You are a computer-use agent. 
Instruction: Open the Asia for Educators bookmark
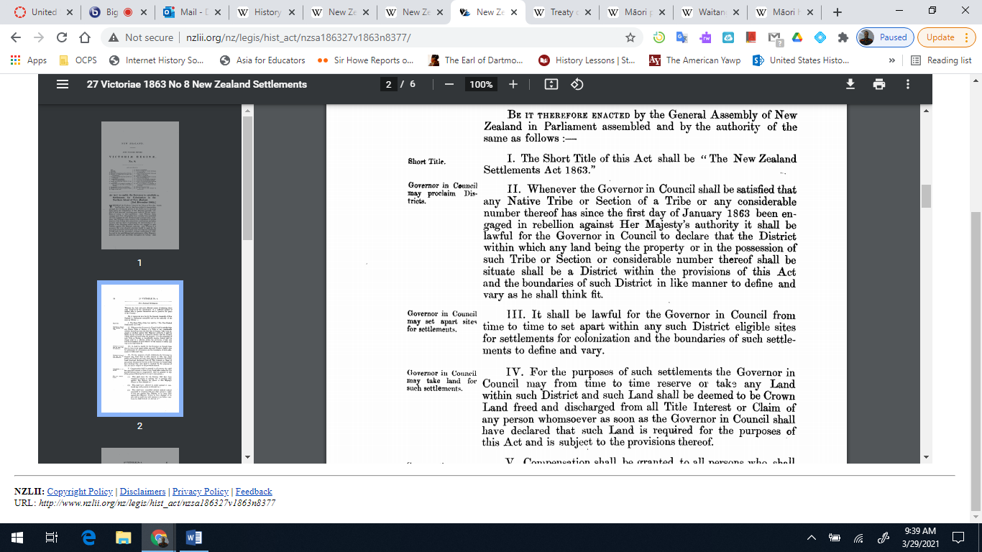pos(262,60)
